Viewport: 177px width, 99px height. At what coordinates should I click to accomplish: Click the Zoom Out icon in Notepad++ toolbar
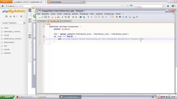91,17
